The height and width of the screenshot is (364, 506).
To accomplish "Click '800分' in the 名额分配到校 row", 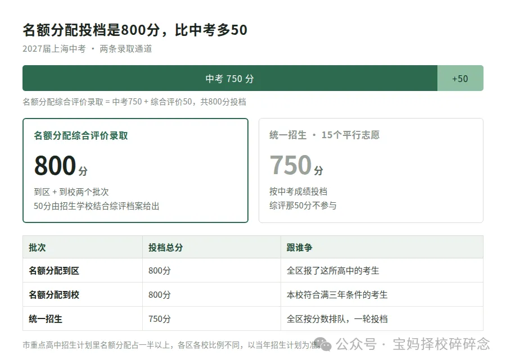I will click(x=160, y=295).
